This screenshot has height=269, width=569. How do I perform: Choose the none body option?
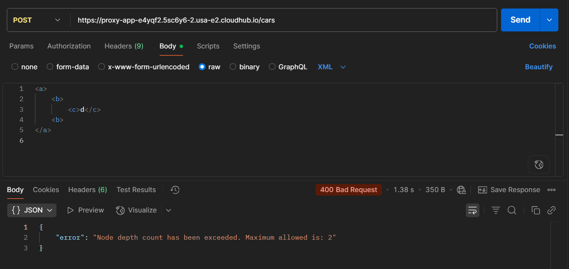[x=14, y=67]
